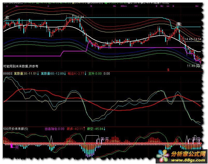Image resolution: width=208 pixels, height=164 pixels.
Task: Click the down arrow after 离散量60
Action: point(65,74)
